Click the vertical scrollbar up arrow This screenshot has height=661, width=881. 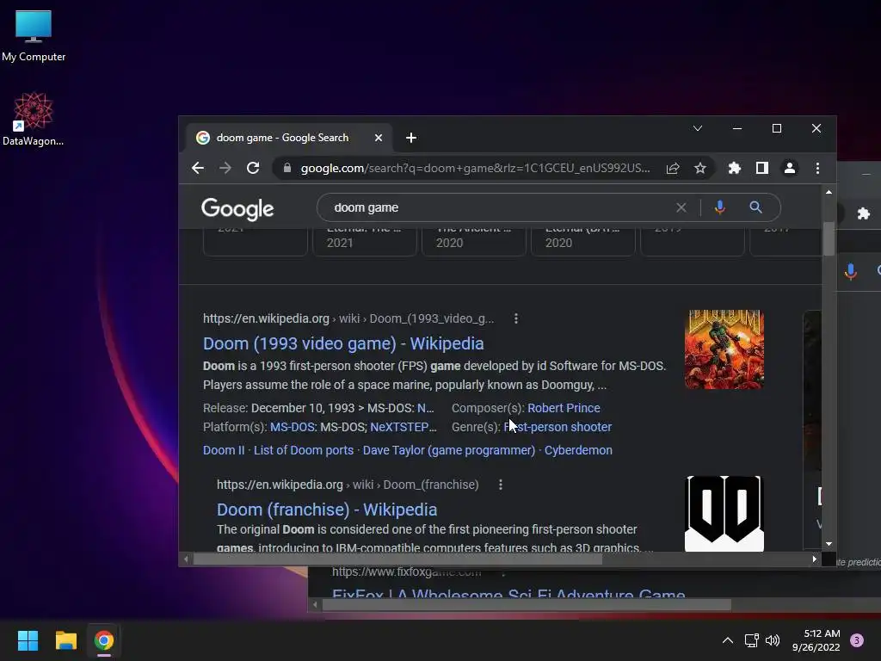coord(829,192)
